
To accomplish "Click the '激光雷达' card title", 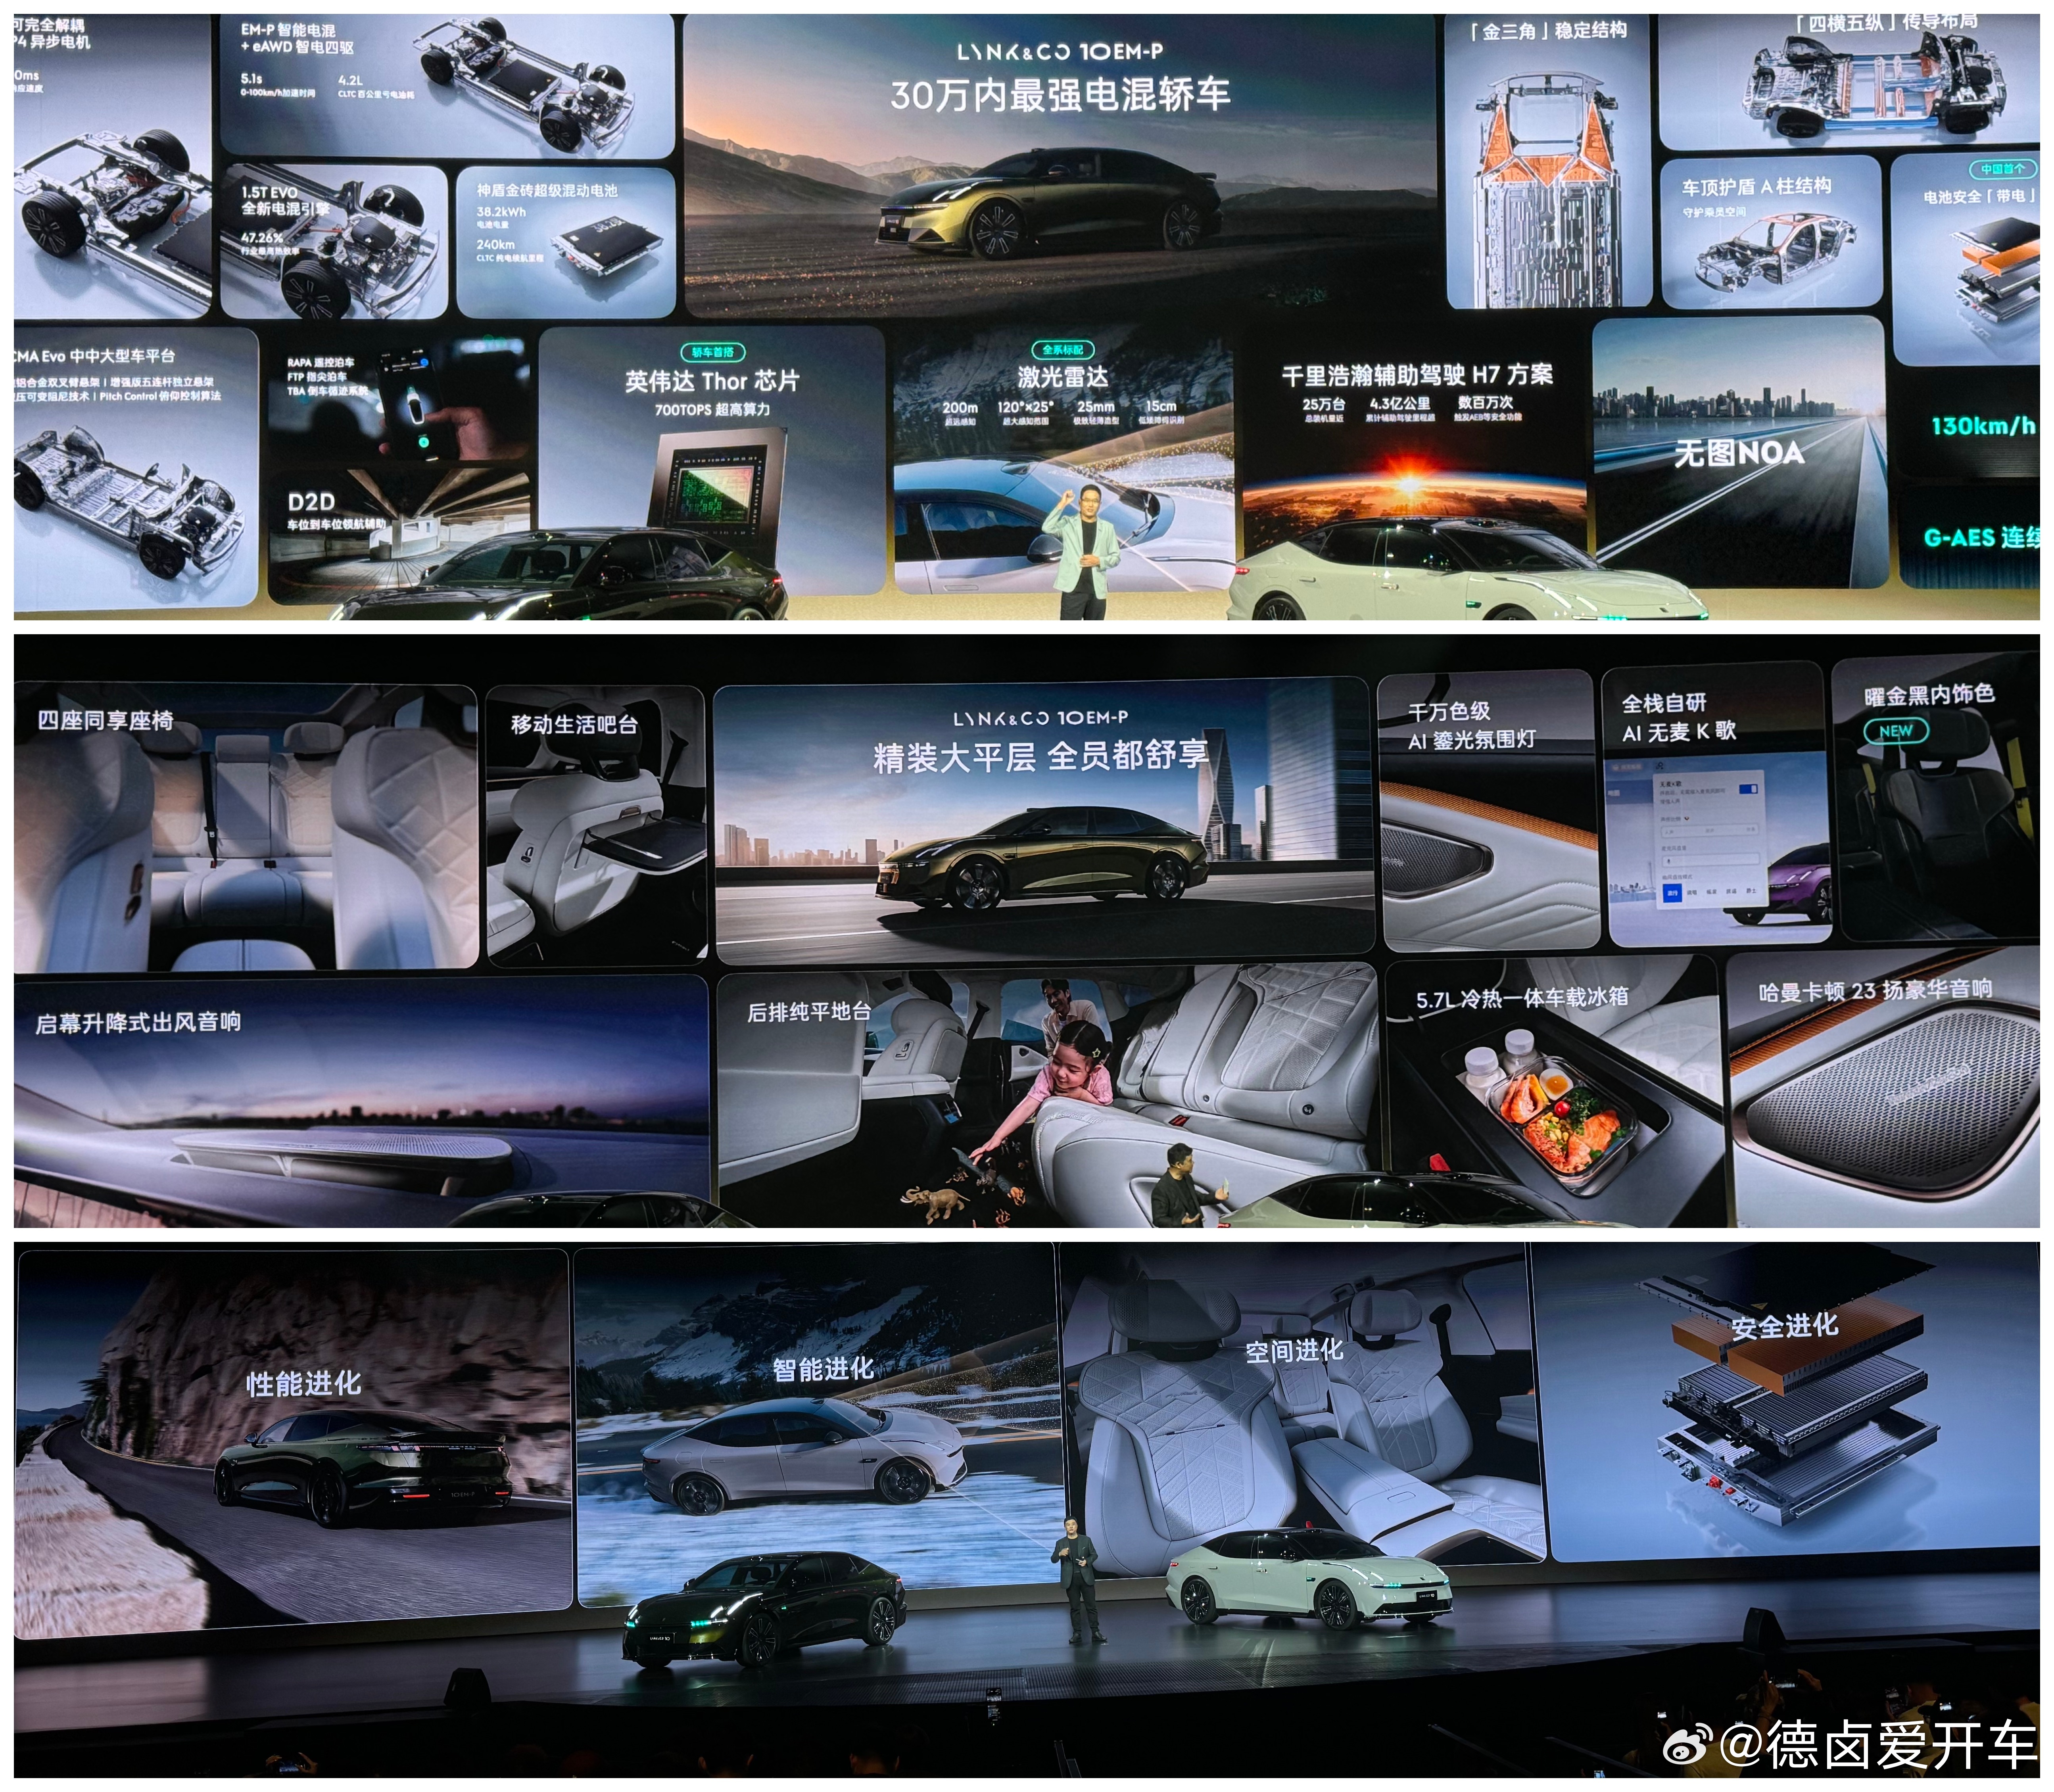I will (x=1063, y=377).
